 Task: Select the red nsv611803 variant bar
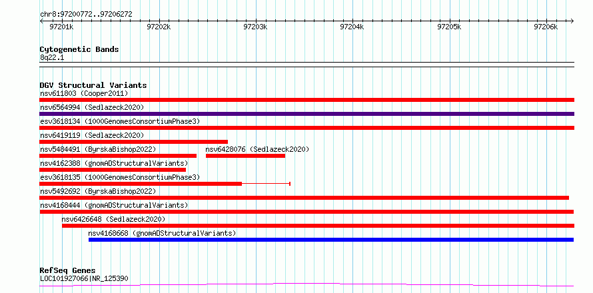pos(306,100)
